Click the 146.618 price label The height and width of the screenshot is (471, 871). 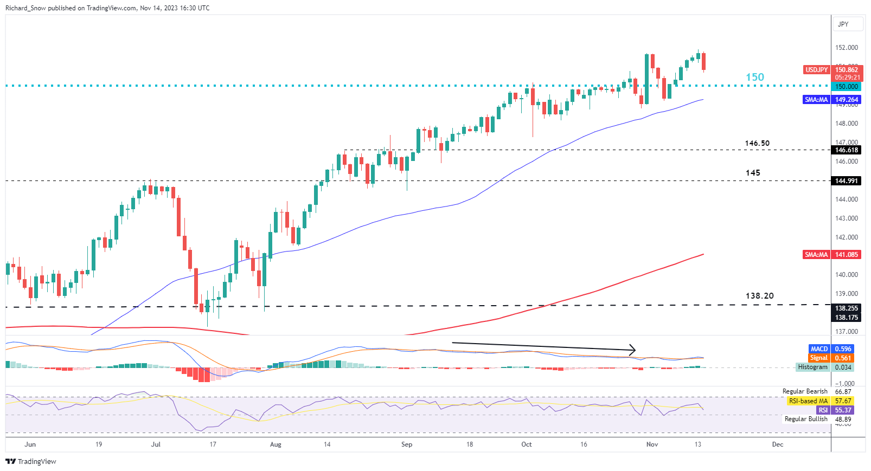[846, 150]
